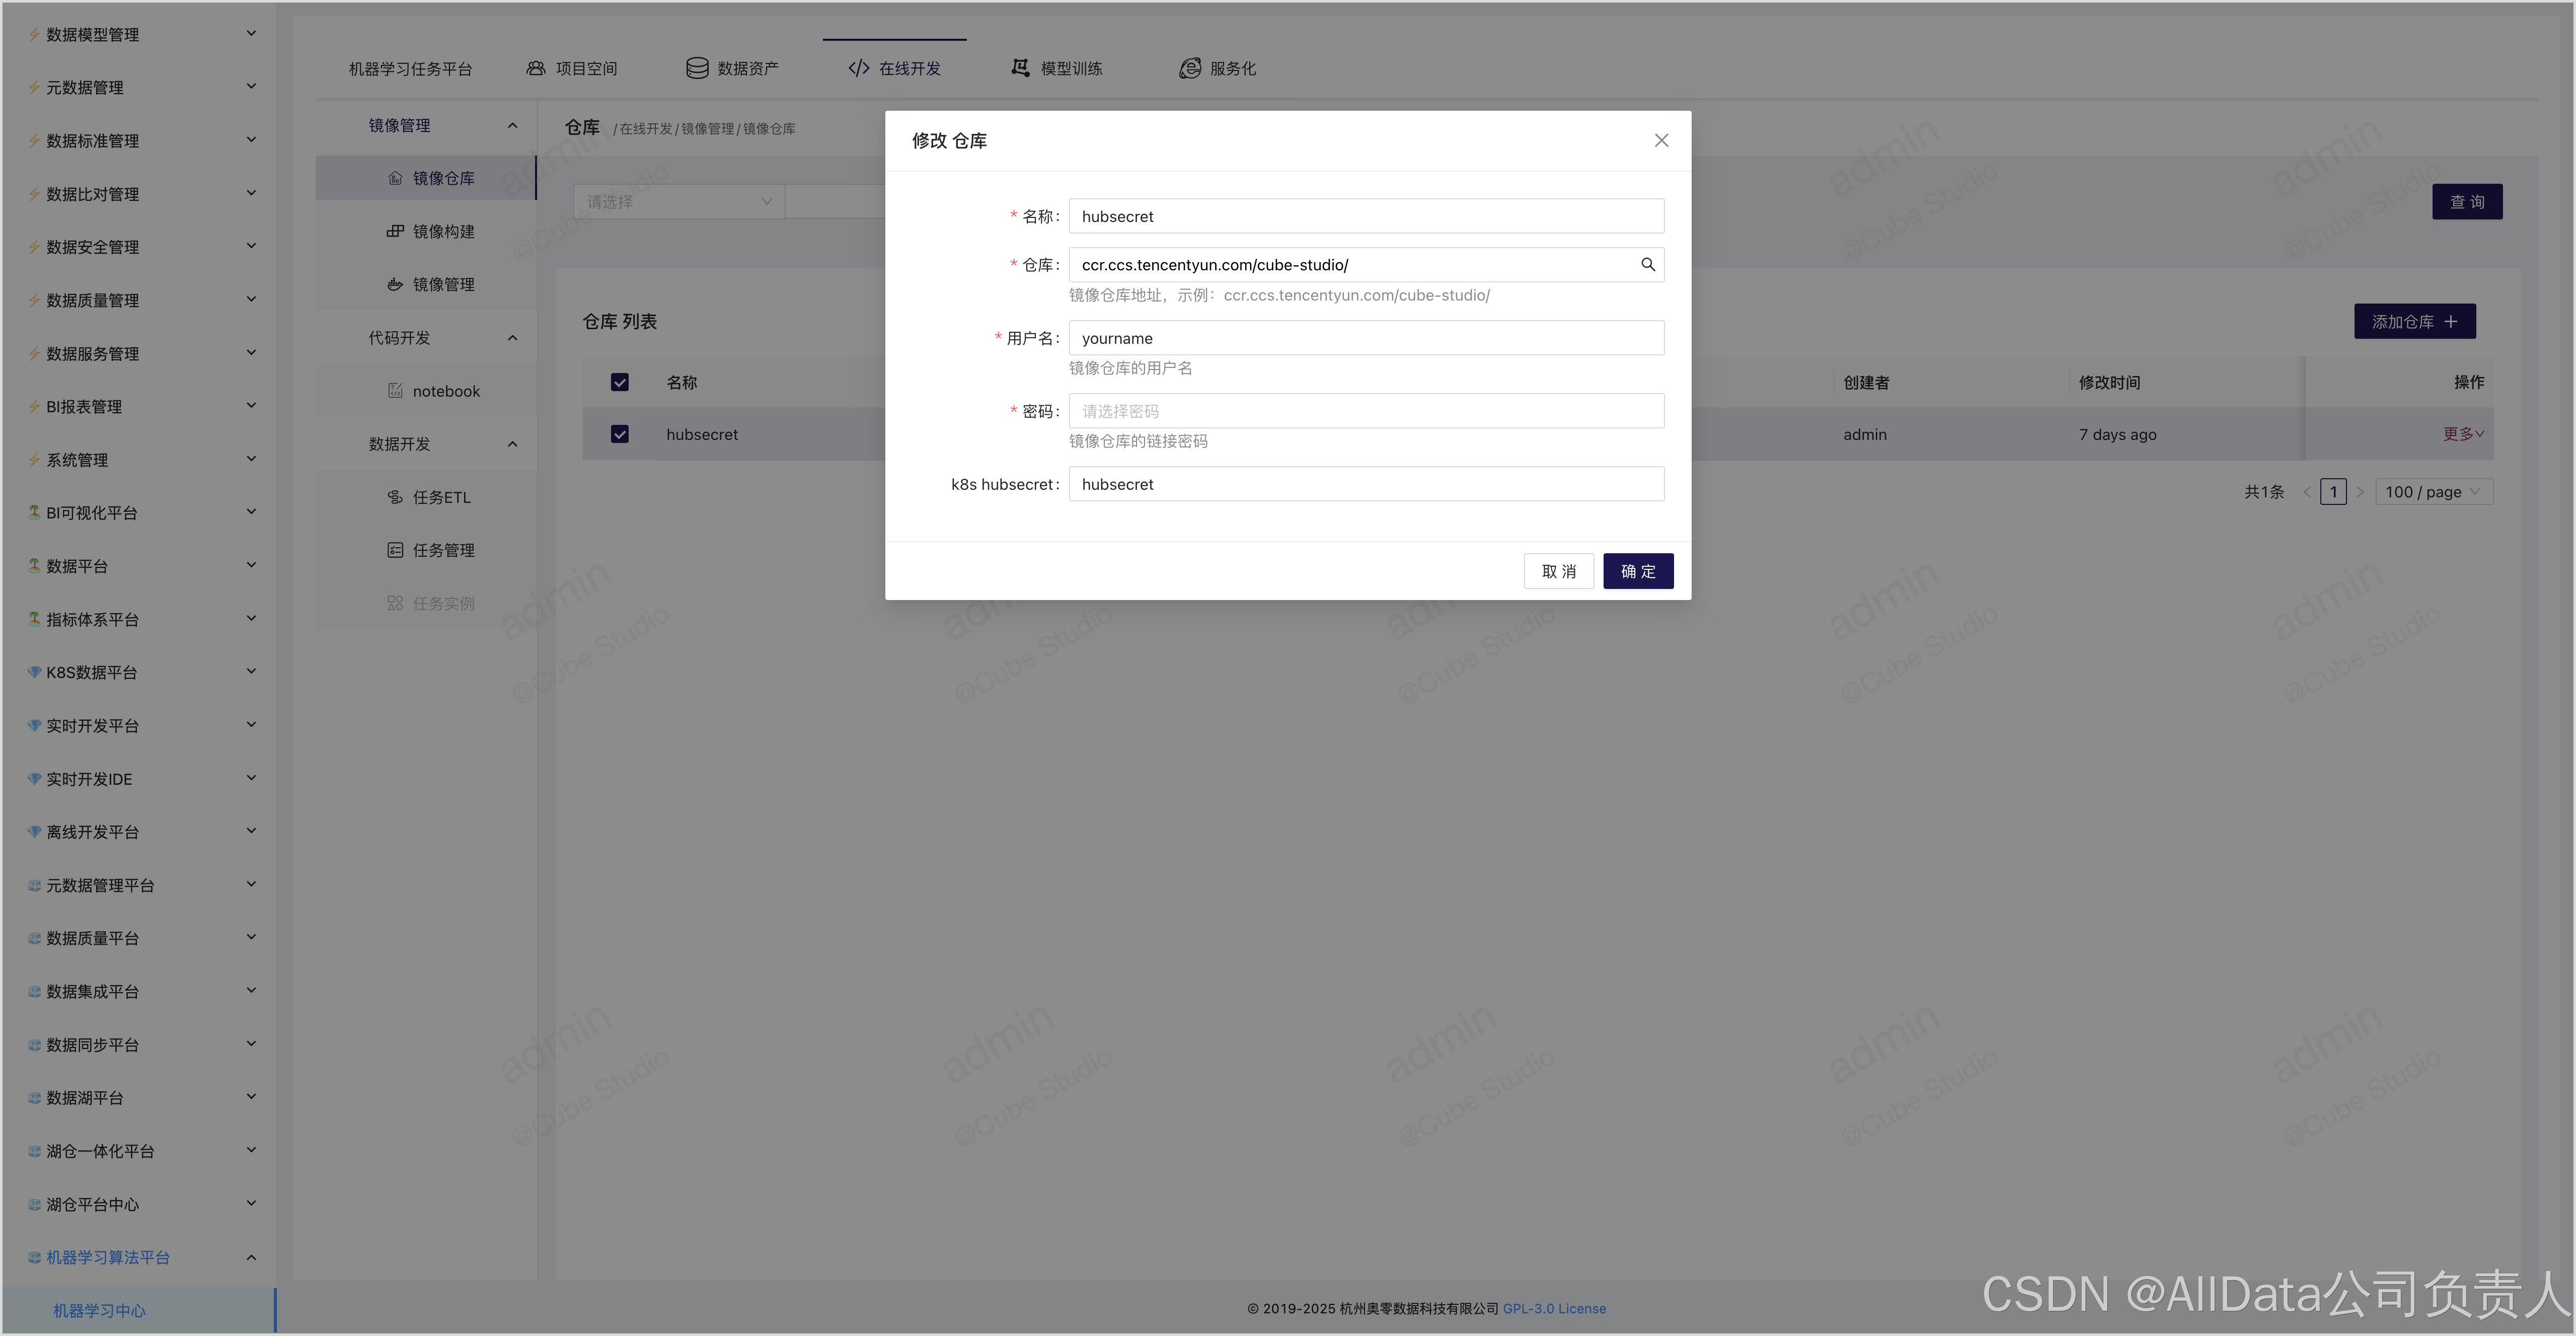
Task: Click the 确定 button
Action: 1638,571
